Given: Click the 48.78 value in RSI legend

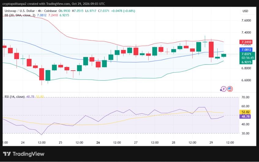Looking at the screenshot, I should [30, 97].
